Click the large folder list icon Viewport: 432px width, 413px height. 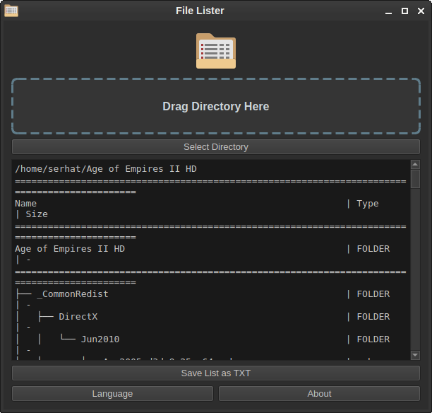click(x=215, y=51)
